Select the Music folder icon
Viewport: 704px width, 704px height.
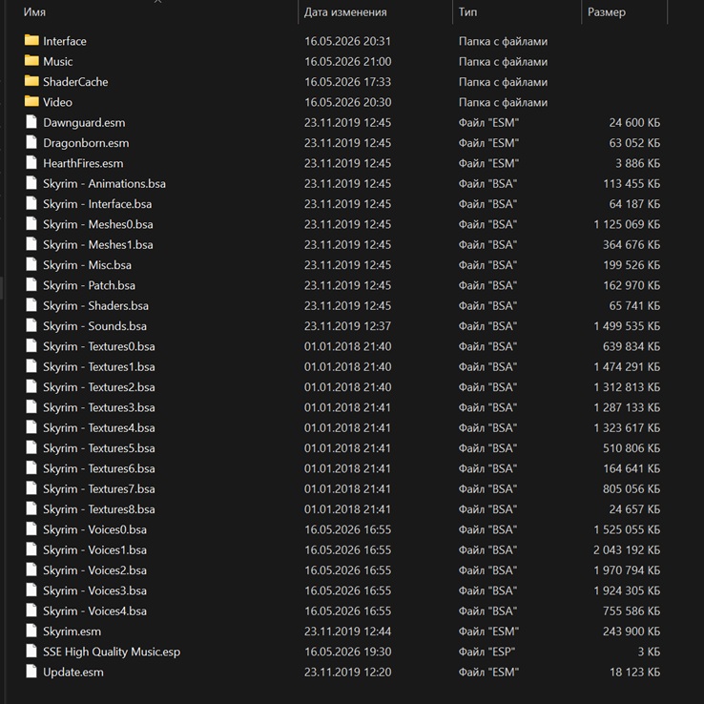[x=31, y=61]
